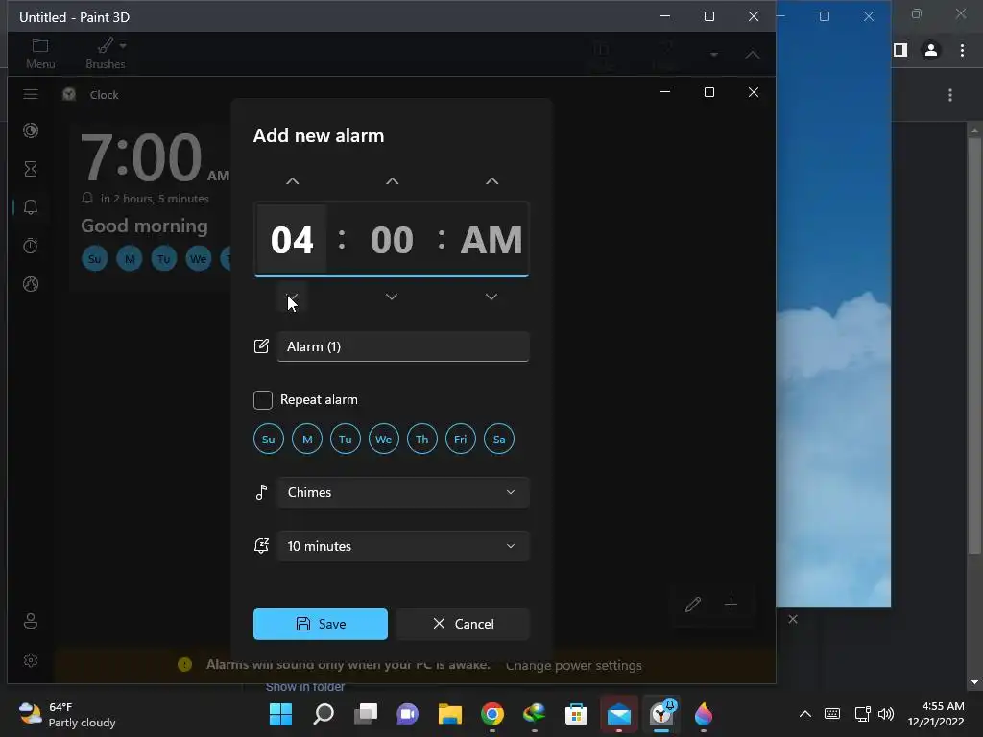This screenshot has height=737, width=983.
Task: Open Clock app taskbar icon
Action: (x=661, y=714)
